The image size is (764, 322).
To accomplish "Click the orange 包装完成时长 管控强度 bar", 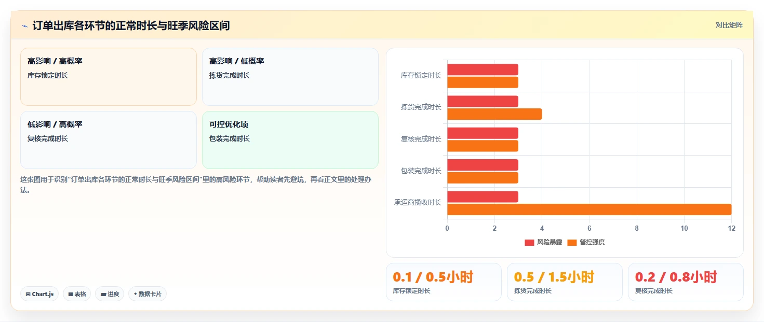I will (x=482, y=178).
